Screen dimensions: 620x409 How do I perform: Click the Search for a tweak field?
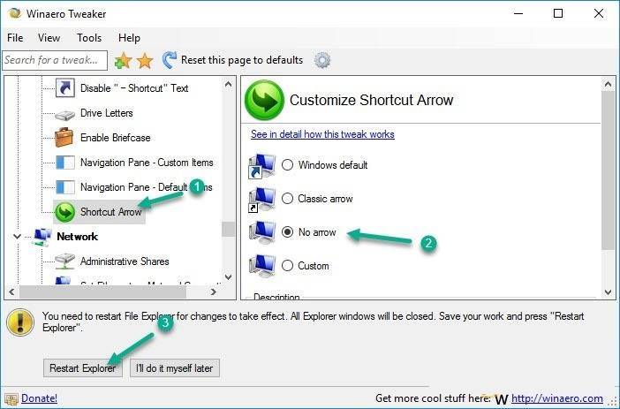click(55, 60)
